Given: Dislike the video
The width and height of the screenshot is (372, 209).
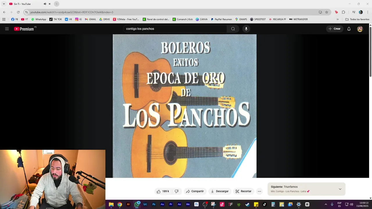Looking at the screenshot, I should pos(176,191).
